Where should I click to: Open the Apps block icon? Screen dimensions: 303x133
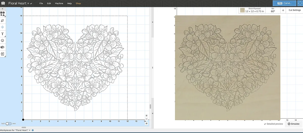pos(3,47)
